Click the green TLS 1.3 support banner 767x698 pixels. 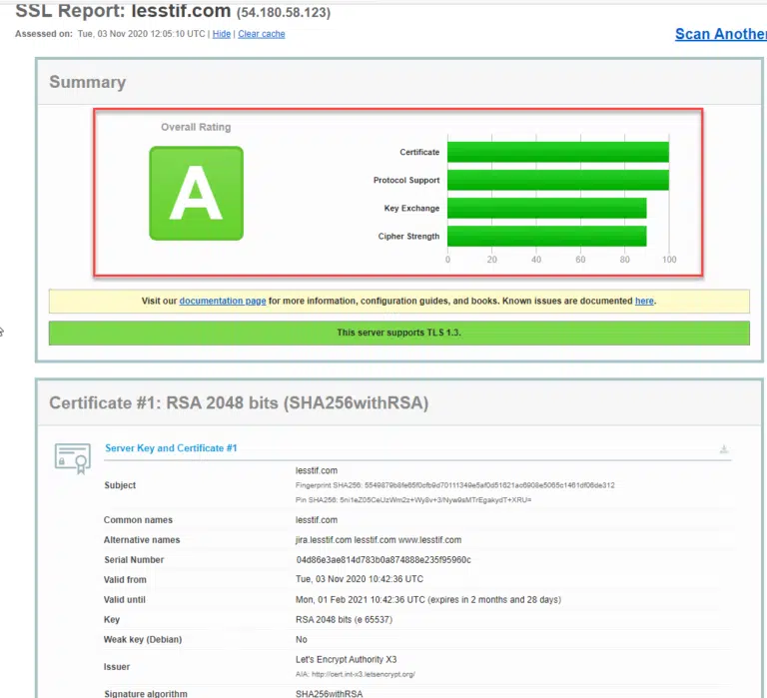(x=398, y=333)
